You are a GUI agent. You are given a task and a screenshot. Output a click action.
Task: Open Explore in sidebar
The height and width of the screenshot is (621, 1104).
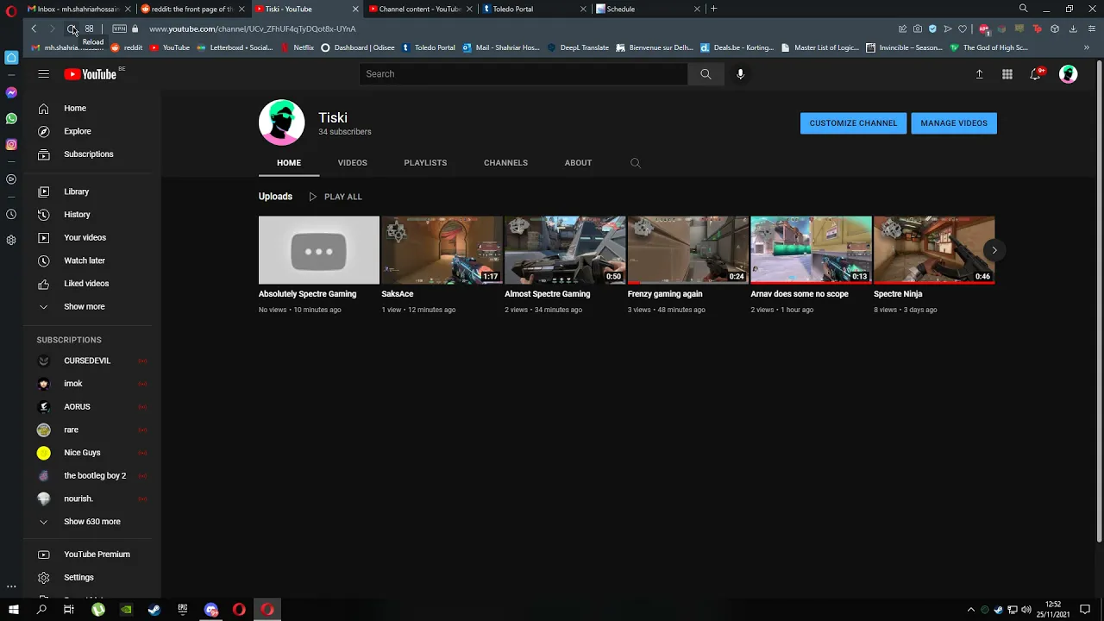(92, 131)
